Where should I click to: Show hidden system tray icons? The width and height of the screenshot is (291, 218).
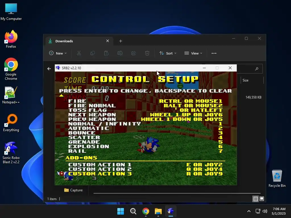(249, 211)
